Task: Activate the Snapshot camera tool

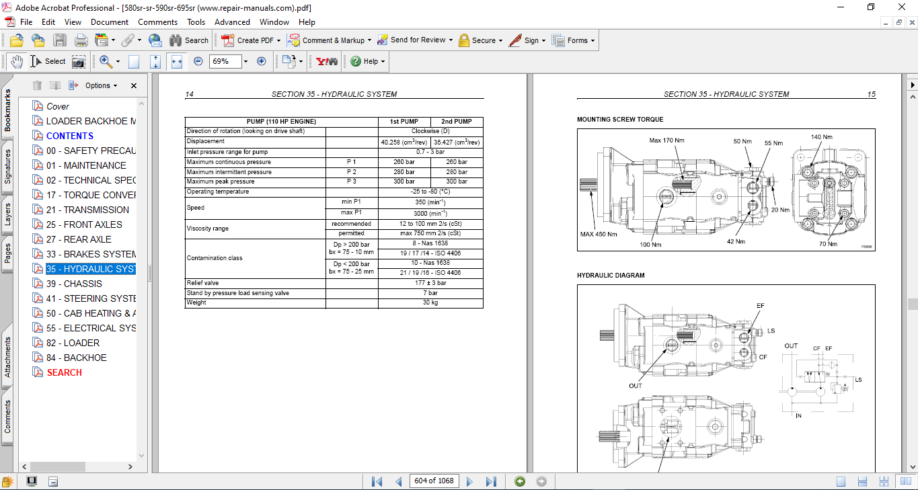Action: coord(79,61)
